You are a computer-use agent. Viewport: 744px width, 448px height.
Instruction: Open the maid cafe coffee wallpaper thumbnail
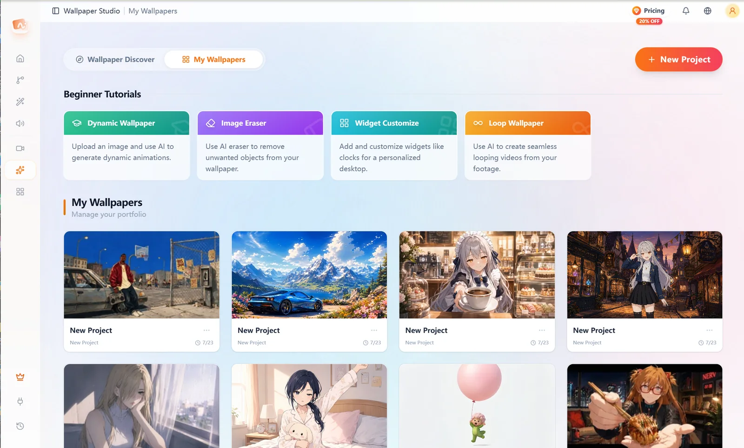point(477,274)
